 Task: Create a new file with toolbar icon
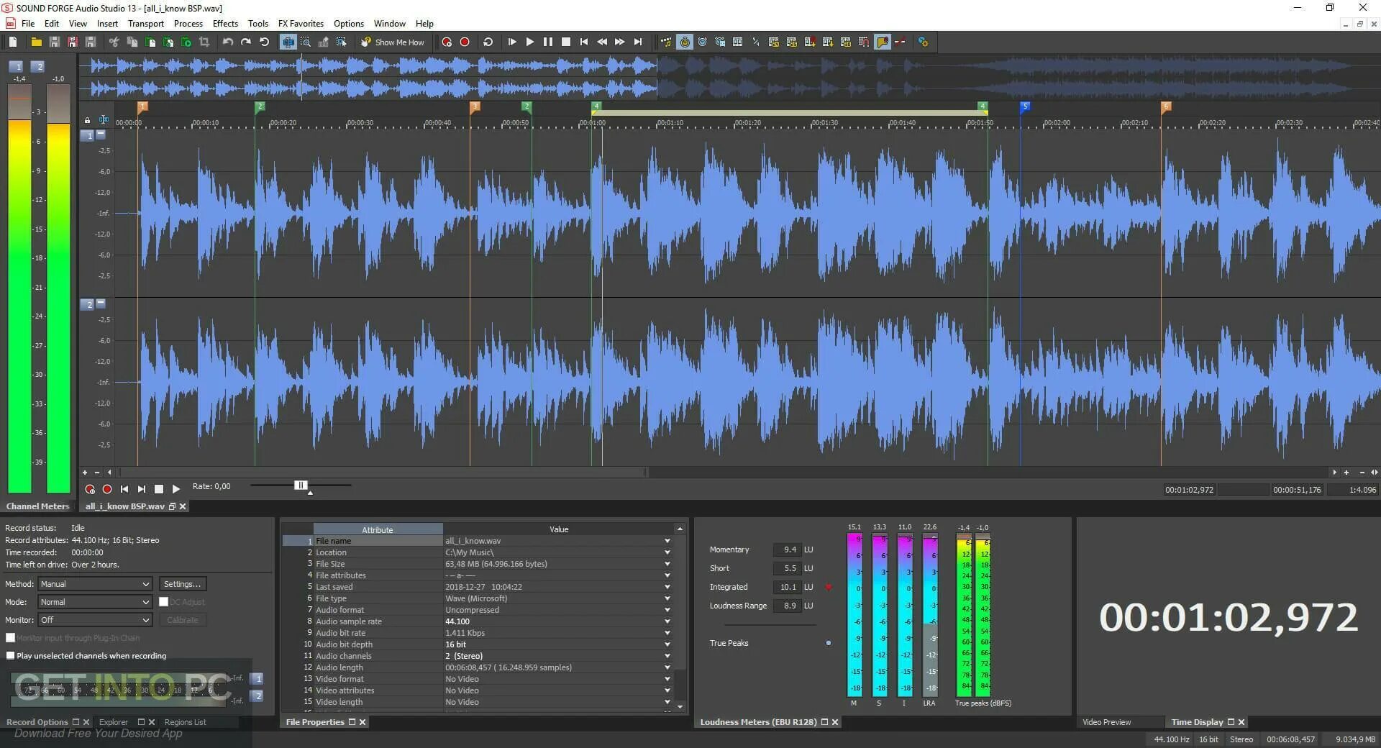tap(13, 42)
